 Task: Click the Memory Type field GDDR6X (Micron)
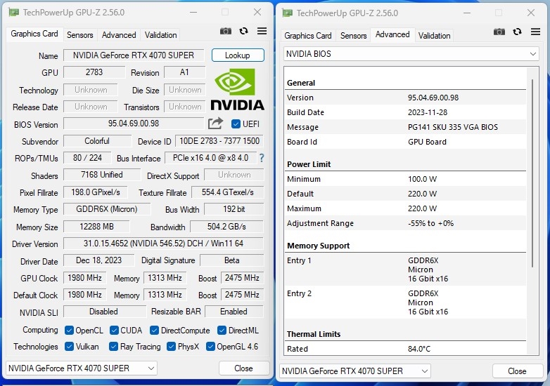coord(107,209)
